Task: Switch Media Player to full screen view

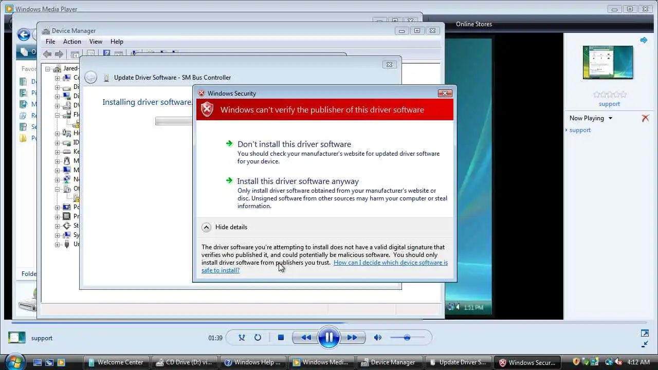Action: click(645, 334)
